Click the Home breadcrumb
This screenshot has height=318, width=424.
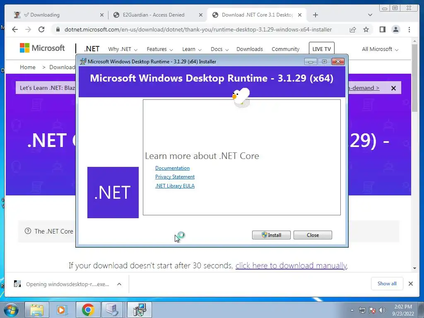[28, 67]
